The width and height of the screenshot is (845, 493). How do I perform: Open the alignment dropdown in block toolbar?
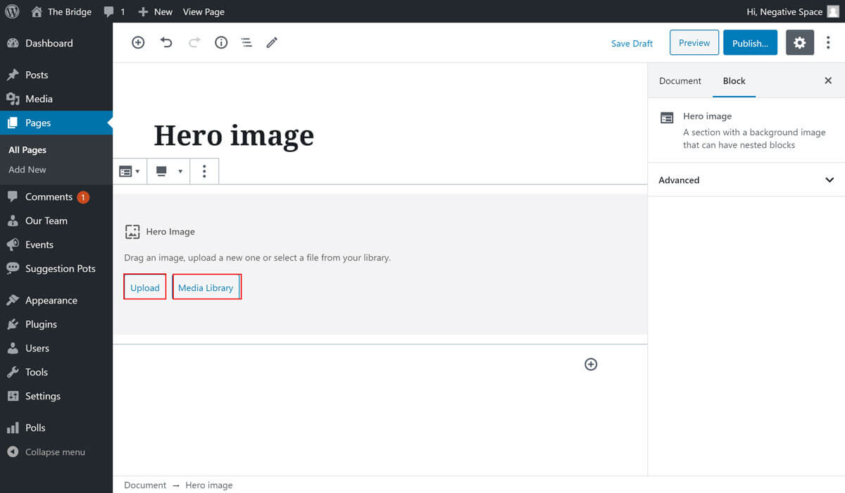pyautogui.click(x=169, y=171)
